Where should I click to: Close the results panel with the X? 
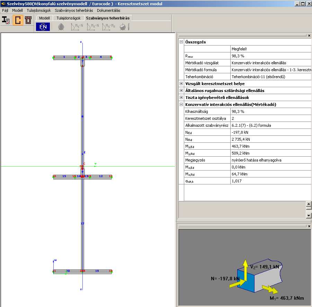coord(309,35)
